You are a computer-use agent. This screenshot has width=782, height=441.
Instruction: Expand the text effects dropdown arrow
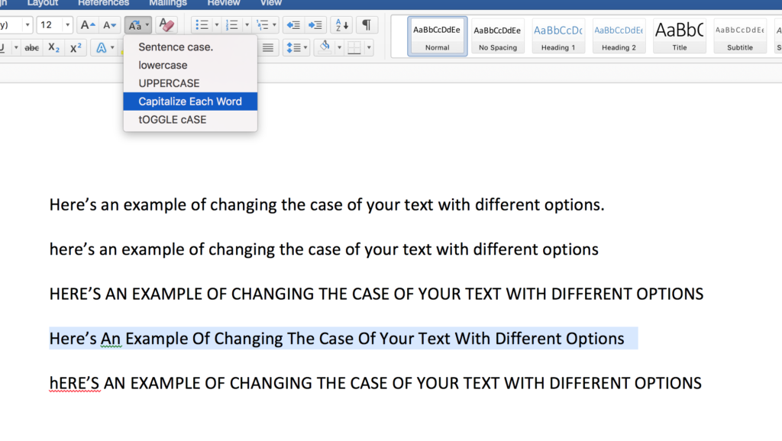coord(112,48)
